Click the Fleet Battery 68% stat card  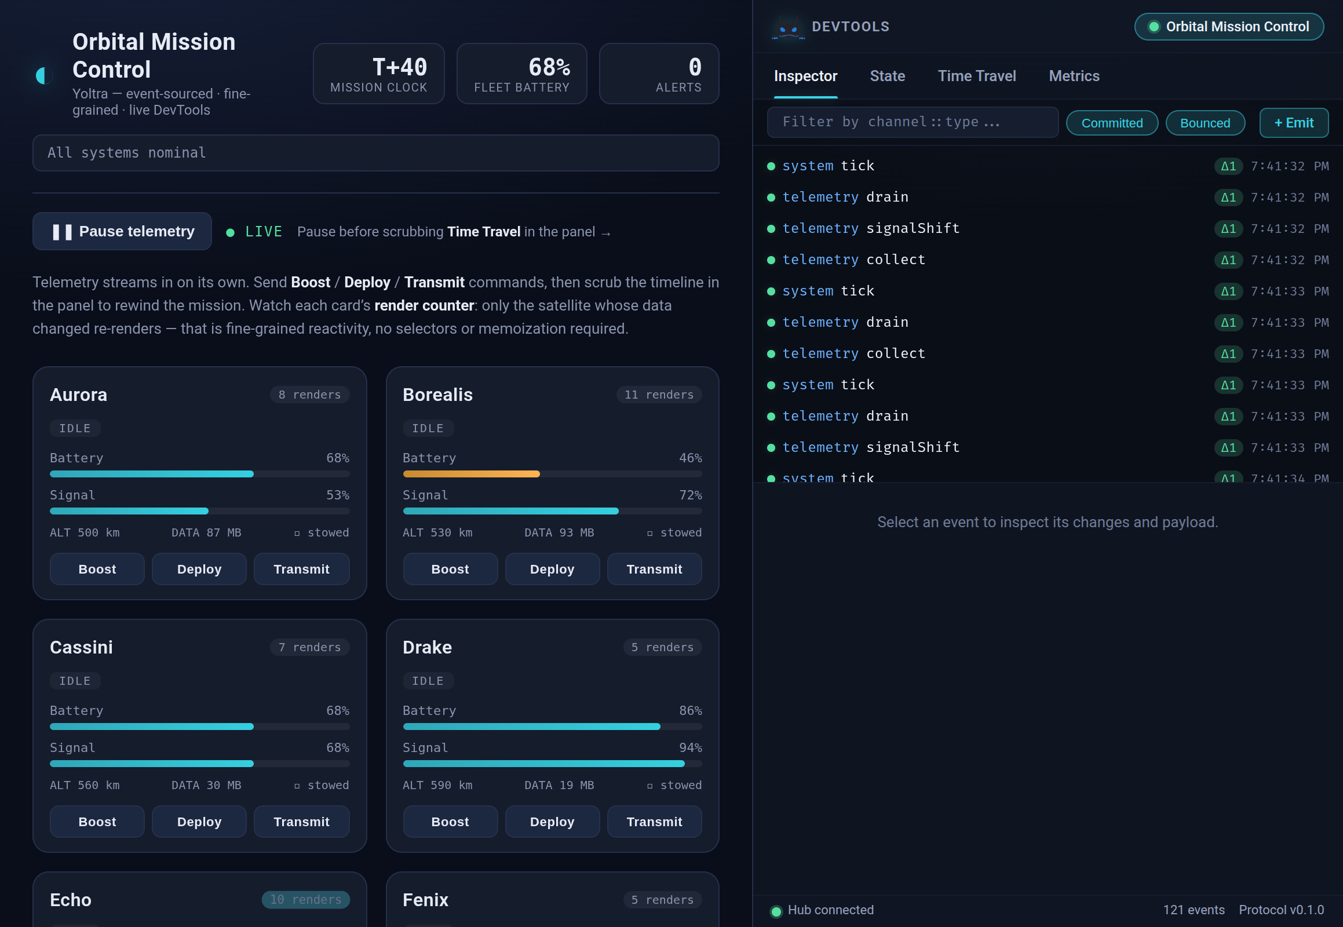521,74
